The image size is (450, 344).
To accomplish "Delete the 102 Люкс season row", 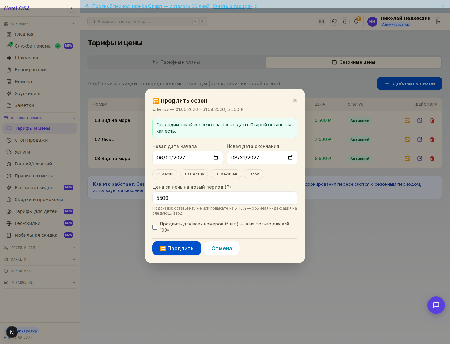I will (432, 139).
